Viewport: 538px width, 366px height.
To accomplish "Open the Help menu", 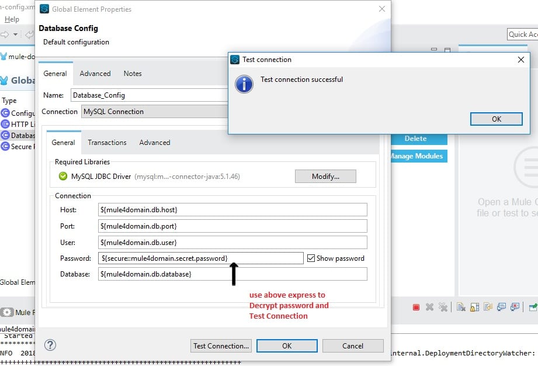I will click(x=12, y=19).
